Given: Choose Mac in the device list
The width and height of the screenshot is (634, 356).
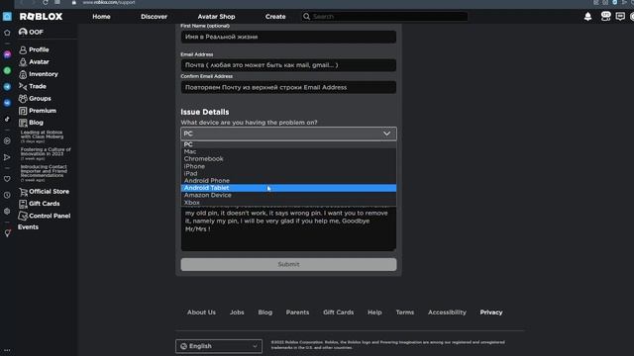Looking at the screenshot, I should [x=288, y=151].
